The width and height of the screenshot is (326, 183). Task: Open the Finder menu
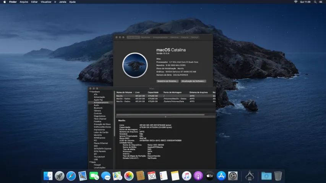13,2
